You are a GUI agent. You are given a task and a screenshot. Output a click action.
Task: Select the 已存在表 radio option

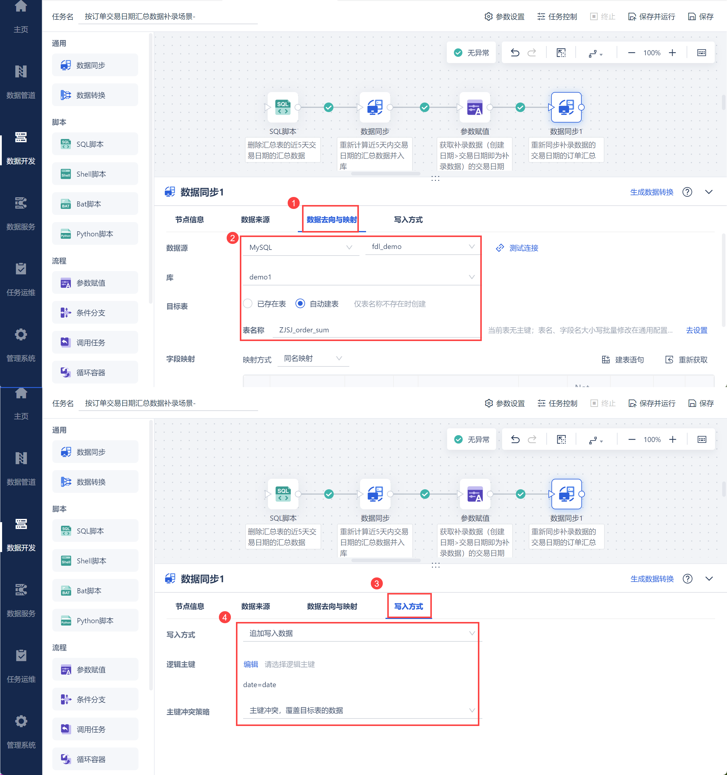pyautogui.click(x=248, y=303)
